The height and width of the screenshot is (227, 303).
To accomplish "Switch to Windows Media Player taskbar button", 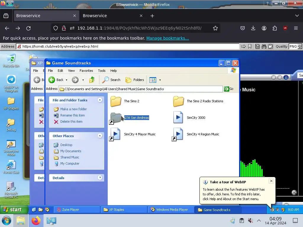I will click(171, 210).
